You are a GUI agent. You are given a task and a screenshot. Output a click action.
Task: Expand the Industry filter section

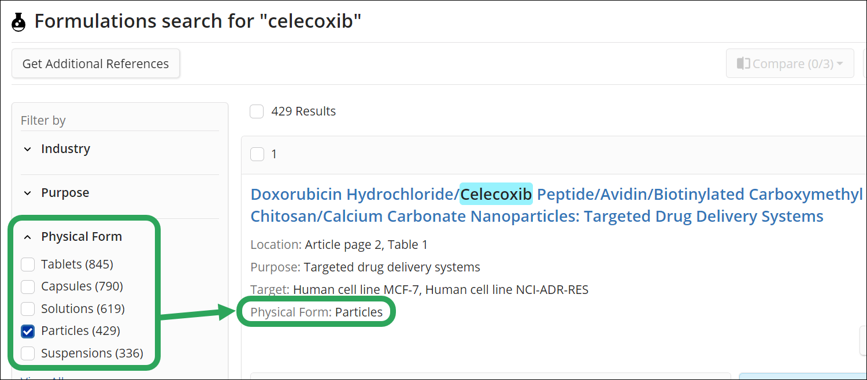pos(27,149)
